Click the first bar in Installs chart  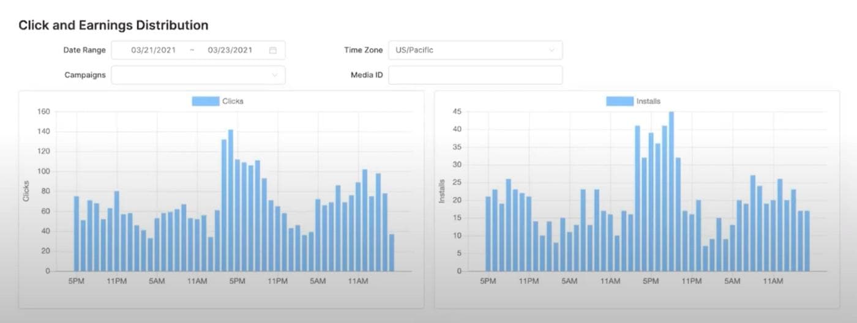pos(488,234)
